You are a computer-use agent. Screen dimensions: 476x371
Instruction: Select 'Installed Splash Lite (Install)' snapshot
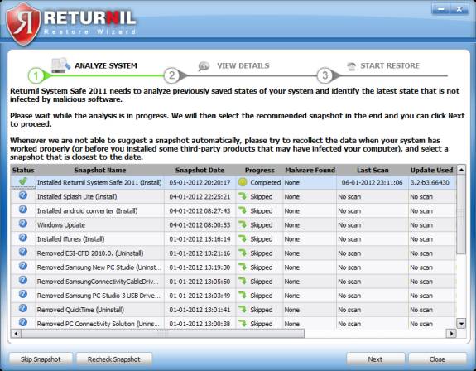click(x=77, y=197)
